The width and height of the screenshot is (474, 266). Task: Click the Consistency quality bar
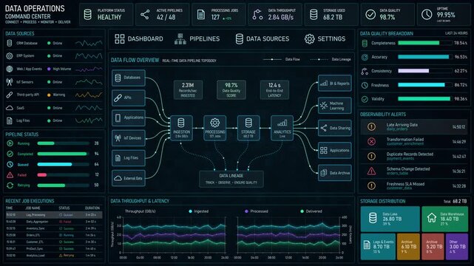424,71
